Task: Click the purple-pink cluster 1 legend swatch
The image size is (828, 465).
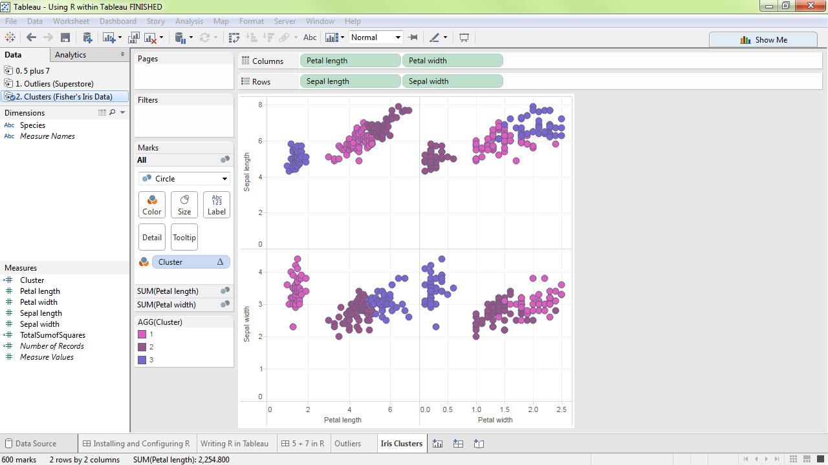Action: coord(142,335)
